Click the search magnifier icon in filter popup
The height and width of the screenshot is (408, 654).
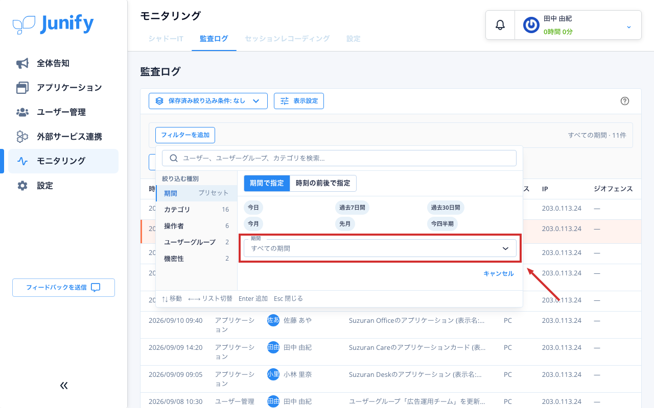(x=174, y=158)
